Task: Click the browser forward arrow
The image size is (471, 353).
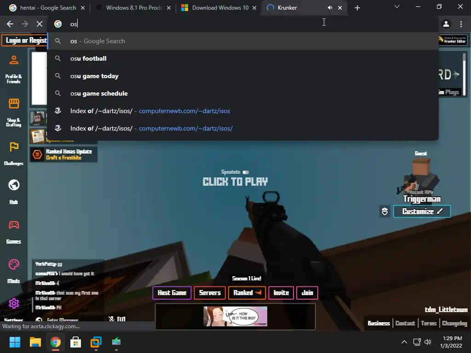Action: click(x=25, y=24)
